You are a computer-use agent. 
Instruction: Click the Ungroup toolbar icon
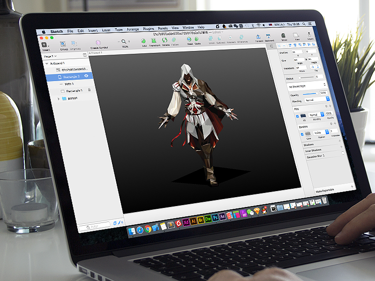point(74,44)
